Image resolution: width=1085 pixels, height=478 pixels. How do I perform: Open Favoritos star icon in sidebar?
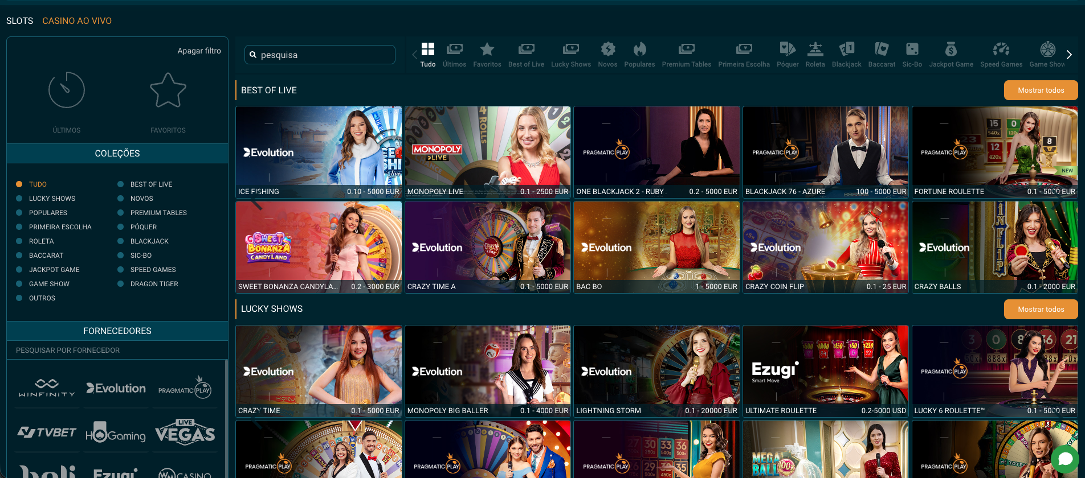(168, 90)
